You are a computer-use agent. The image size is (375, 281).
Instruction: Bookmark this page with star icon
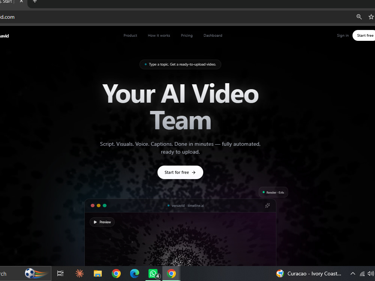point(371,17)
